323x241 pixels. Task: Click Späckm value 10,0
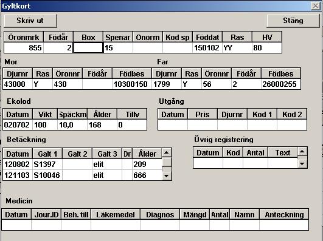tap(72, 125)
